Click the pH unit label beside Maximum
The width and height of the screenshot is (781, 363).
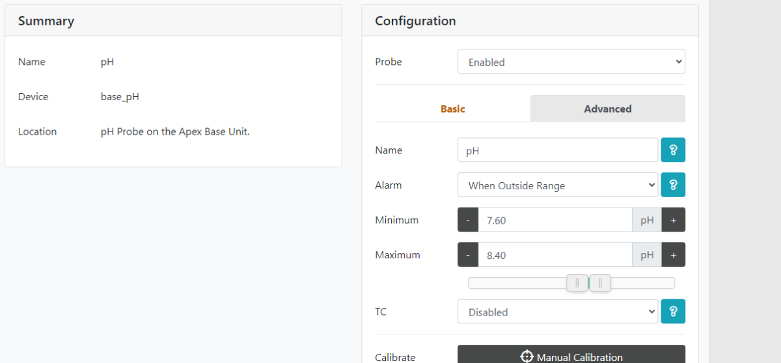(x=647, y=255)
